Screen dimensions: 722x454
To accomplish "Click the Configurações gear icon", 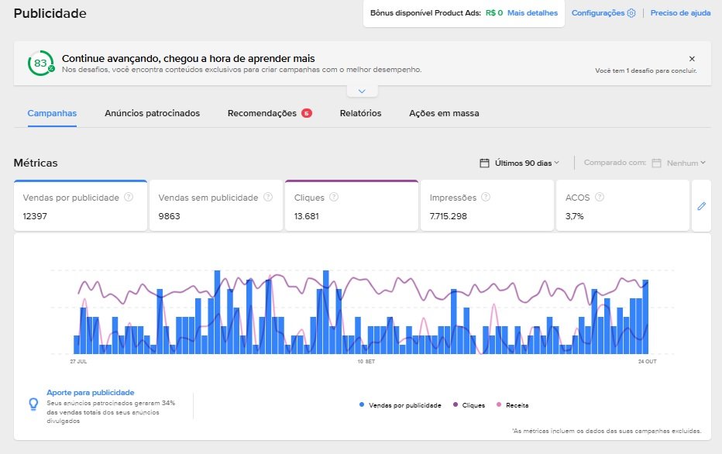I will pyautogui.click(x=631, y=13).
